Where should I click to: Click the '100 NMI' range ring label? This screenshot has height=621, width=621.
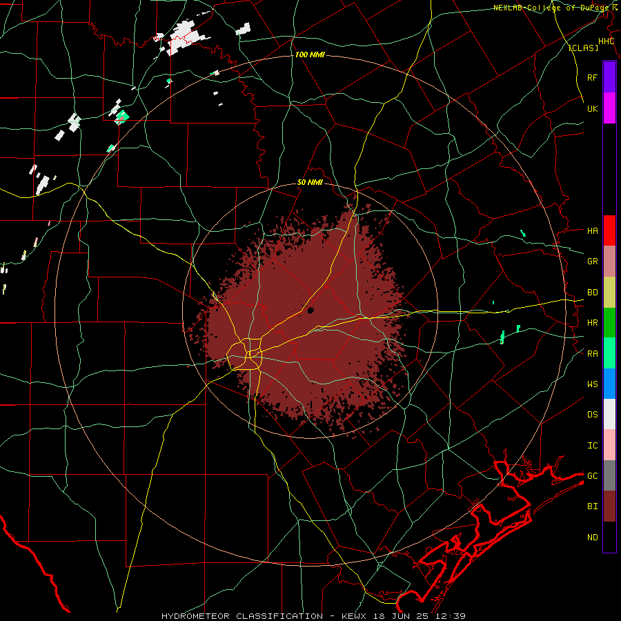[310, 55]
